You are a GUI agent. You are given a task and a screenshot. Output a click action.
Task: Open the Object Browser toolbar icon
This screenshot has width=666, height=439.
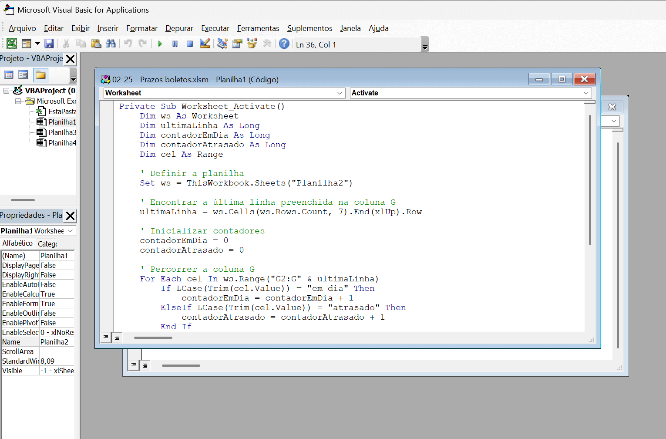[252, 44]
